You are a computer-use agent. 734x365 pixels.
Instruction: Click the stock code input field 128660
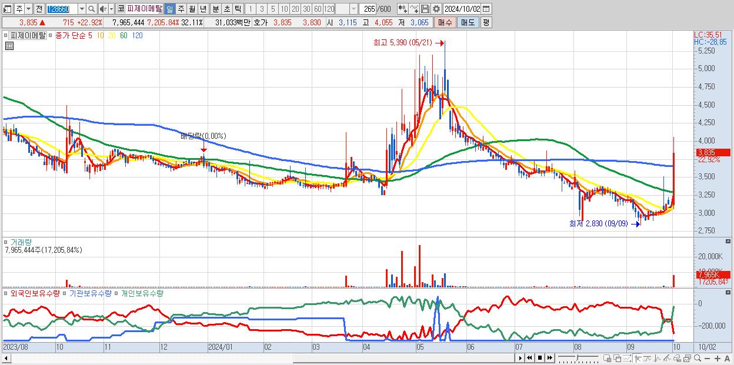(x=62, y=9)
